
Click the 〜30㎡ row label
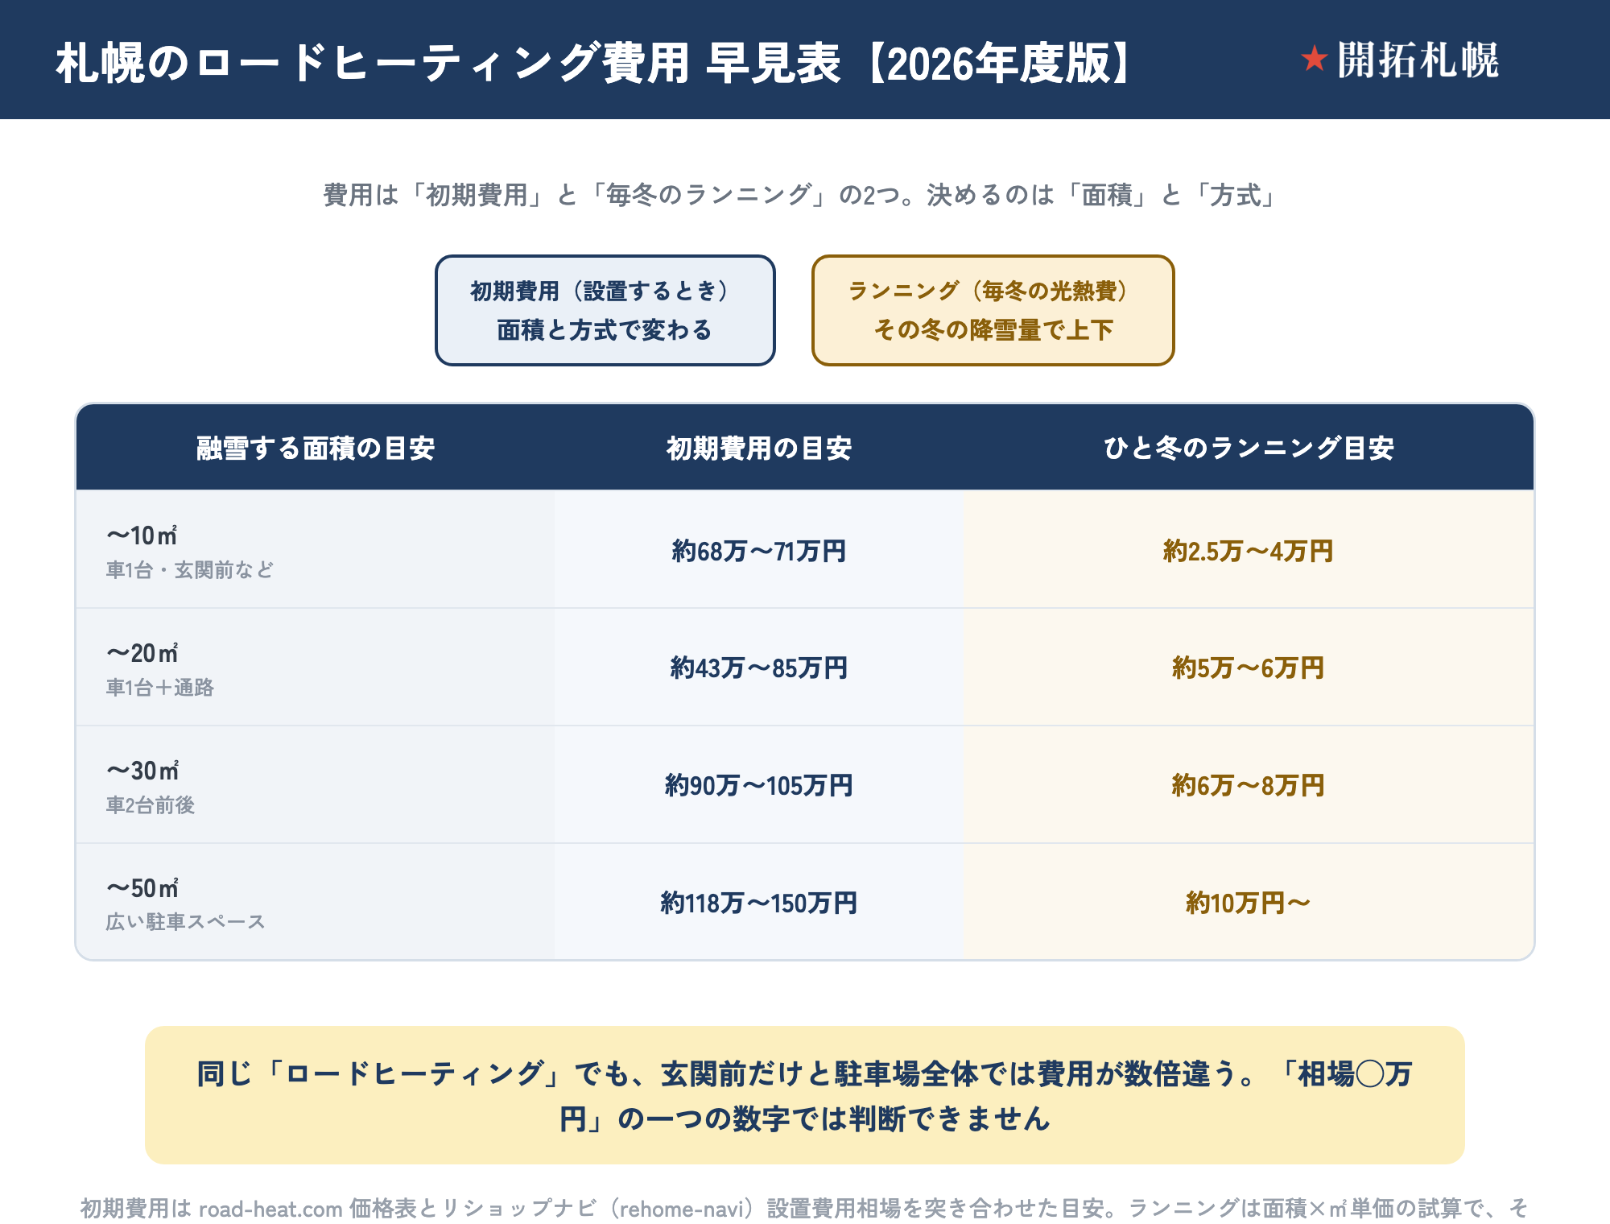coord(142,771)
